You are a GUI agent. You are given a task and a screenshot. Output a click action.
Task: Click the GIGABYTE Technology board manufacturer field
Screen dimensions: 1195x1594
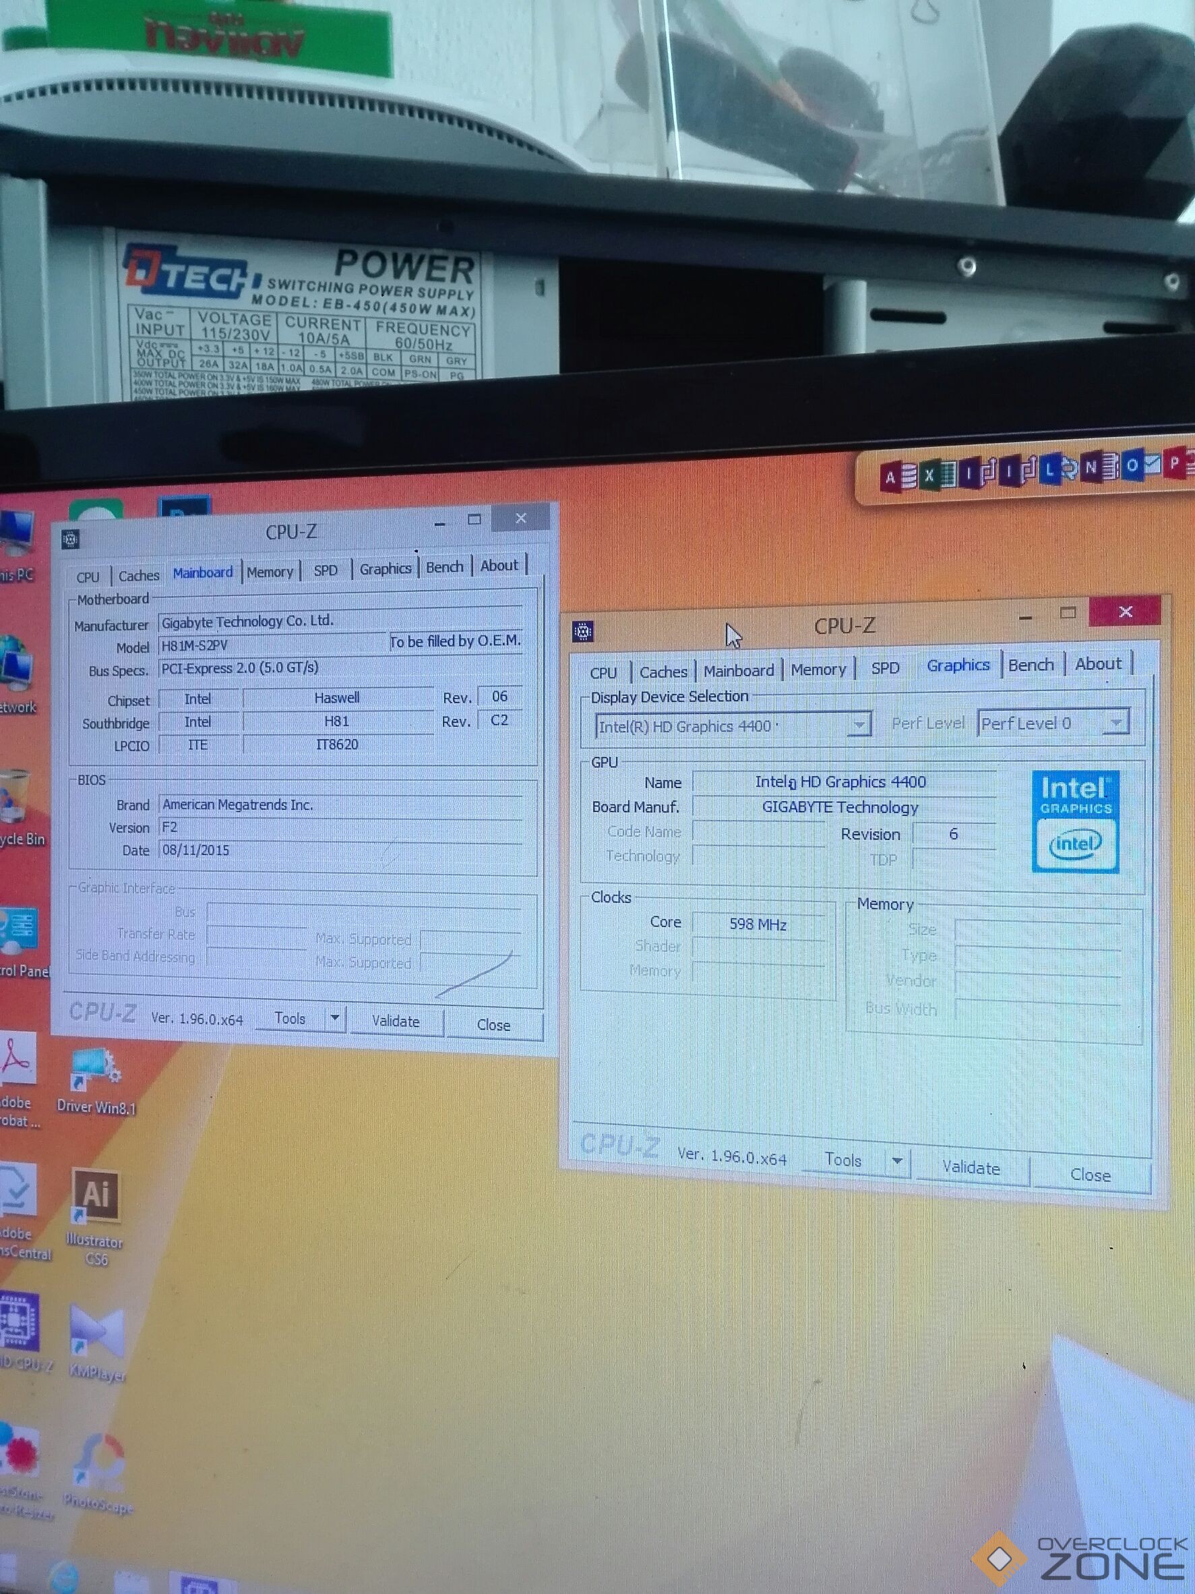(x=843, y=807)
